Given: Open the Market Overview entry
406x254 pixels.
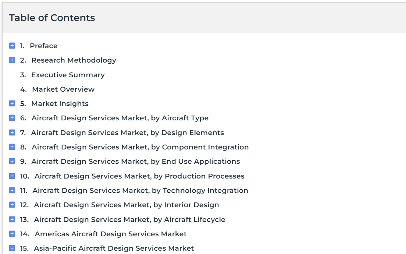Looking at the screenshot, I should click(x=63, y=89).
